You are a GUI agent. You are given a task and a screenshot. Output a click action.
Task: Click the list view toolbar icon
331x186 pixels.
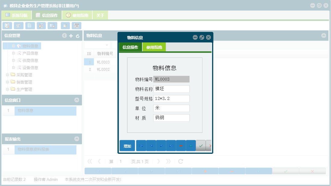click(x=19, y=26)
